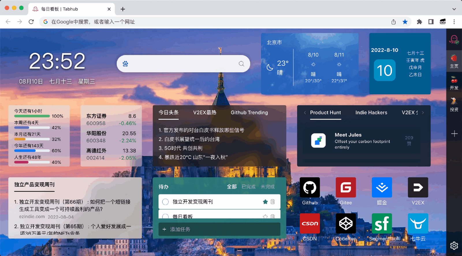Open the Chrome three-dot menu
Viewport: 462px width, 256px height.
pyautogui.click(x=454, y=22)
